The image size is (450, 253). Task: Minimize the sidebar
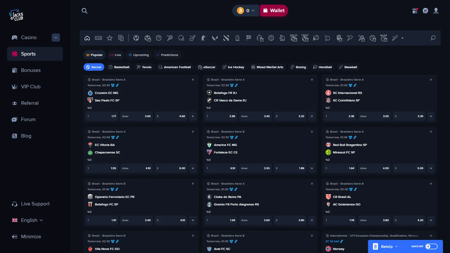click(35, 237)
